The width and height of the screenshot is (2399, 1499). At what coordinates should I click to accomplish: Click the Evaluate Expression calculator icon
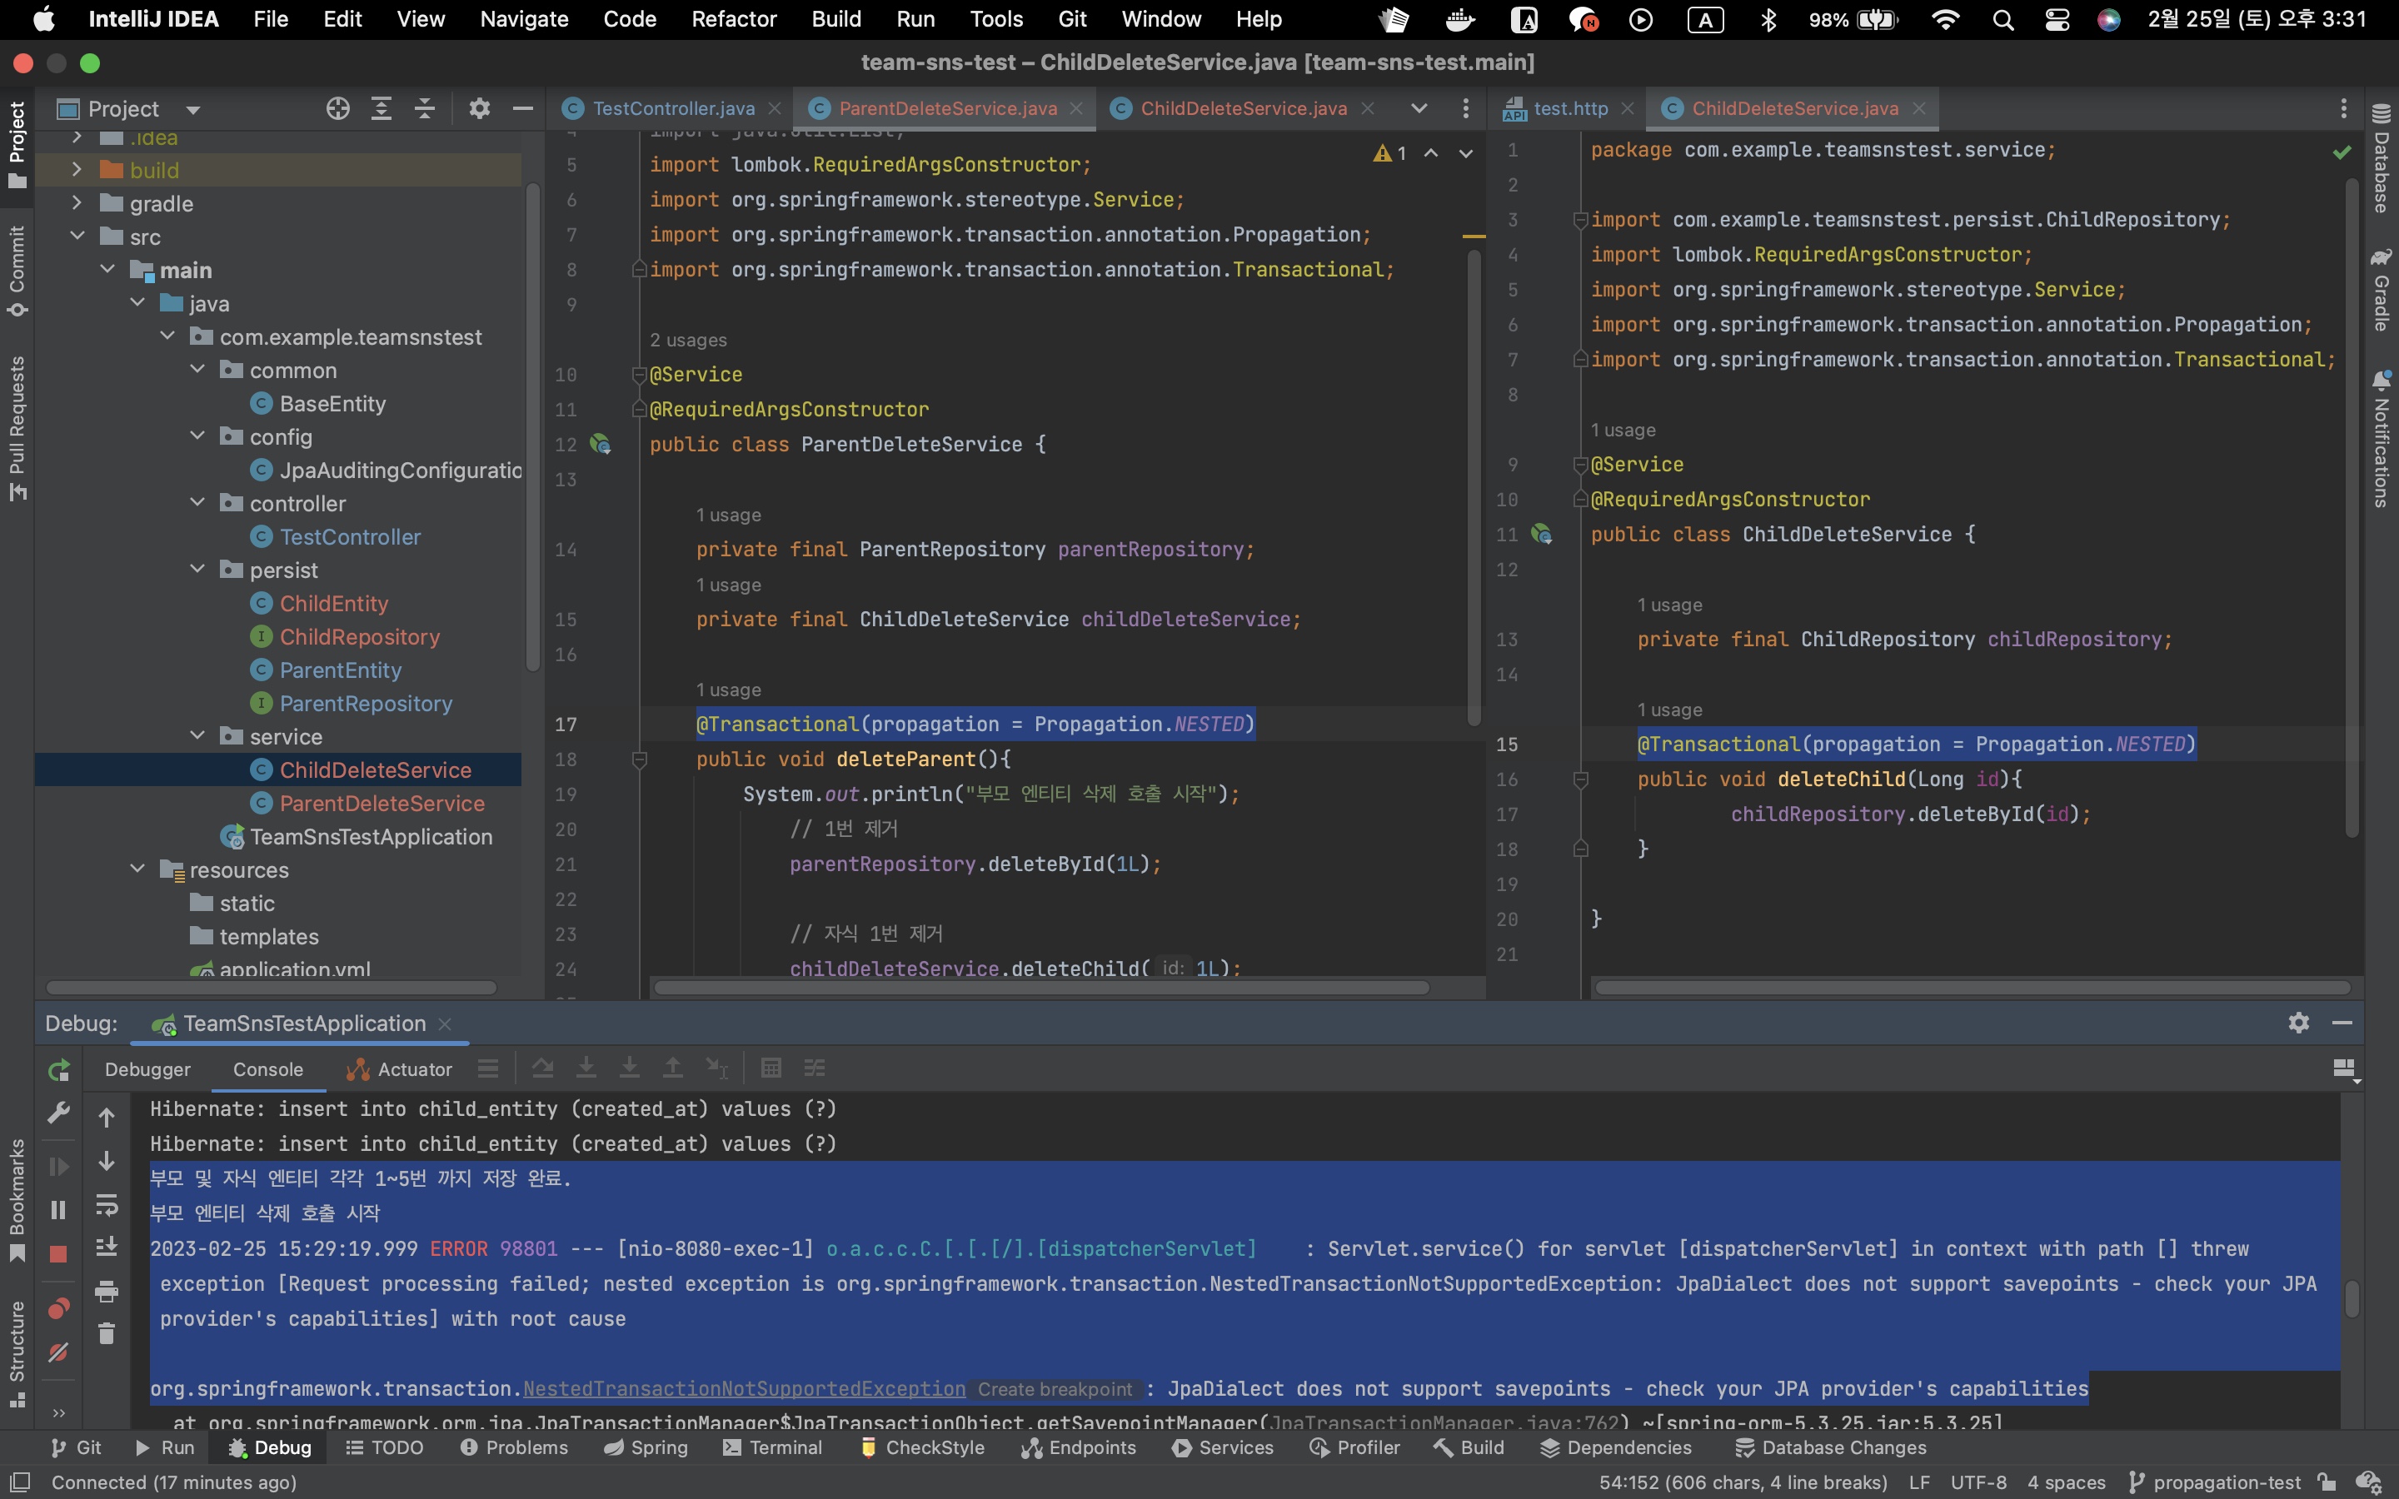(771, 1068)
